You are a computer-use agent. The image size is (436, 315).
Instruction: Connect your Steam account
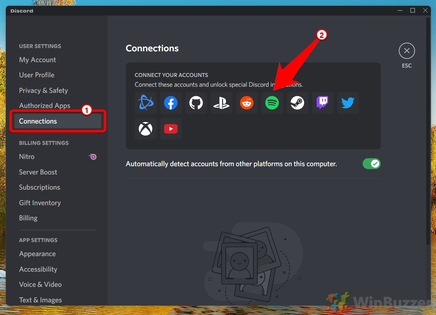298,103
